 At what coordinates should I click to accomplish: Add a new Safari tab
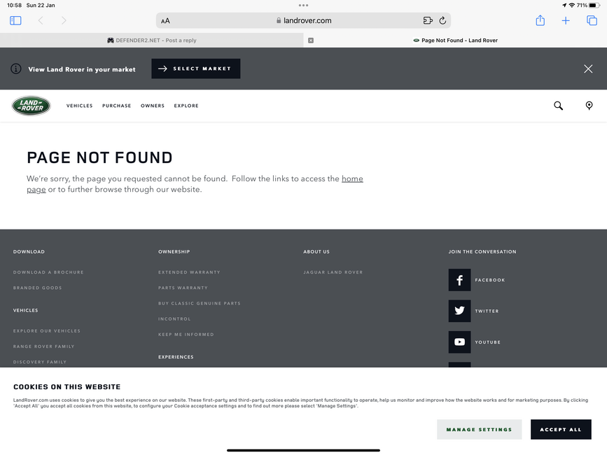[x=566, y=20]
